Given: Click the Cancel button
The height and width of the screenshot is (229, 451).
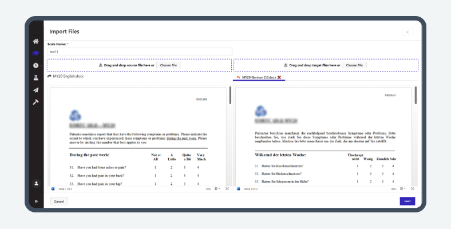Looking at the screenshot, I should click(58, 202).
